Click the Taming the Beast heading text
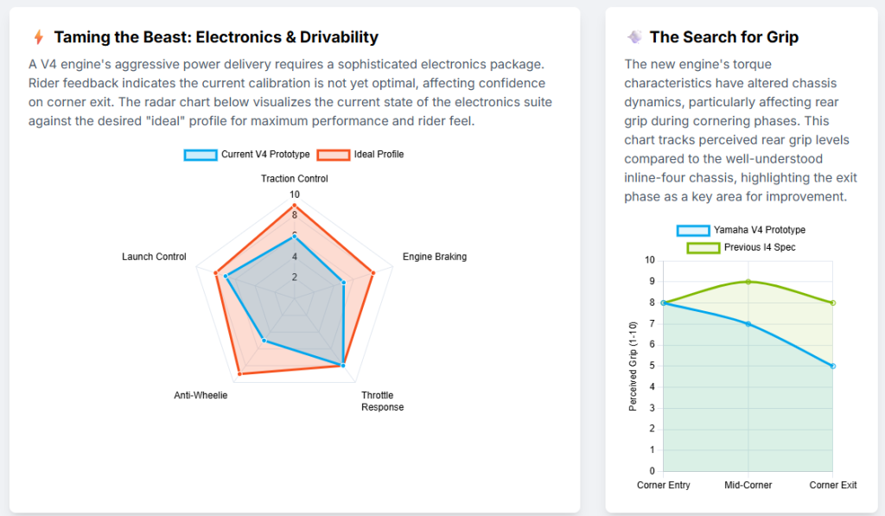This screenshot has height=516, width=885. coord(216,37)
